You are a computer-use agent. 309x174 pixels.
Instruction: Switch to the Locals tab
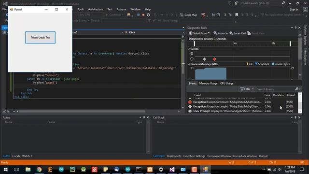pyautogui.click(x=16, y=156)
